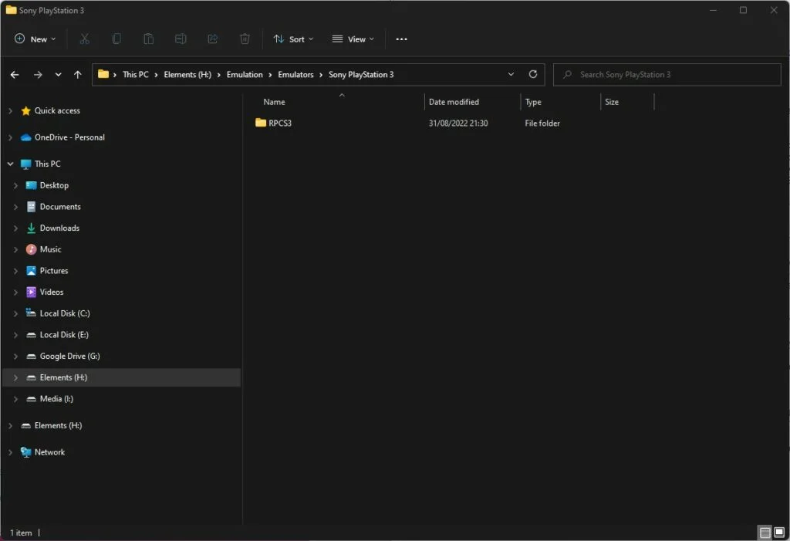Click the search magnifier icon
Image resolution: width=790 pixels, height=541 pixels.
point(567,74)
